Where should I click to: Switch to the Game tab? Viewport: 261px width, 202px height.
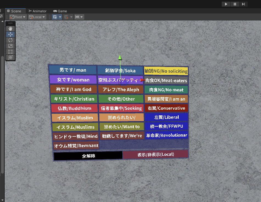tap(60, 11)
